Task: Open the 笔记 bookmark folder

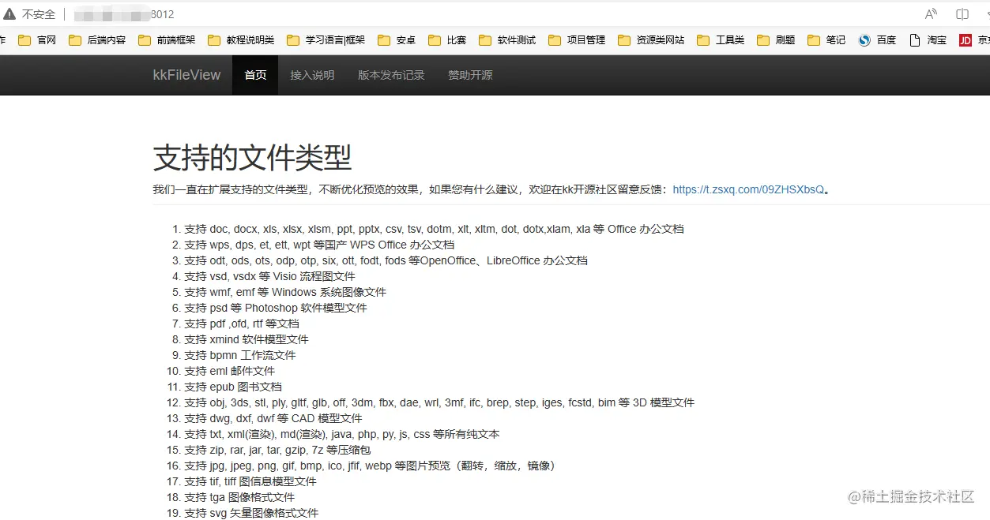Action: point(826,39)
